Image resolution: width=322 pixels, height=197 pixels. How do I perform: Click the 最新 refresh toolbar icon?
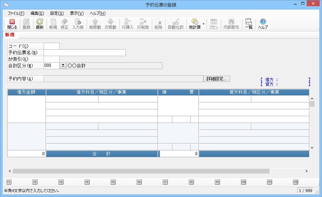pyautogui.click(x=39, y=24)
